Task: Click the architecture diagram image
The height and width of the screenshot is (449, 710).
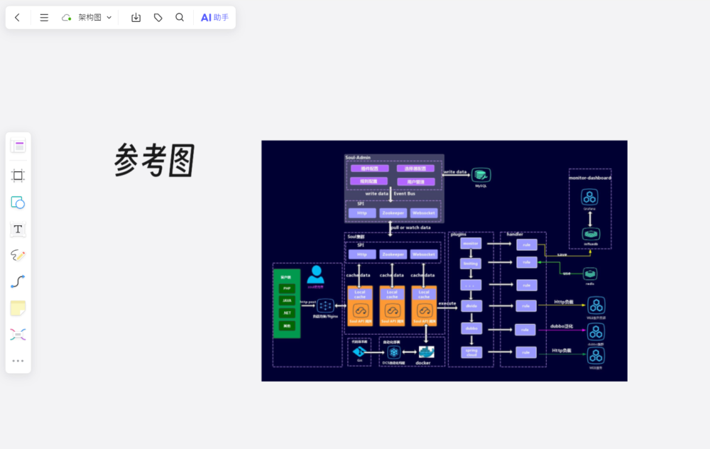Action: 444,261
